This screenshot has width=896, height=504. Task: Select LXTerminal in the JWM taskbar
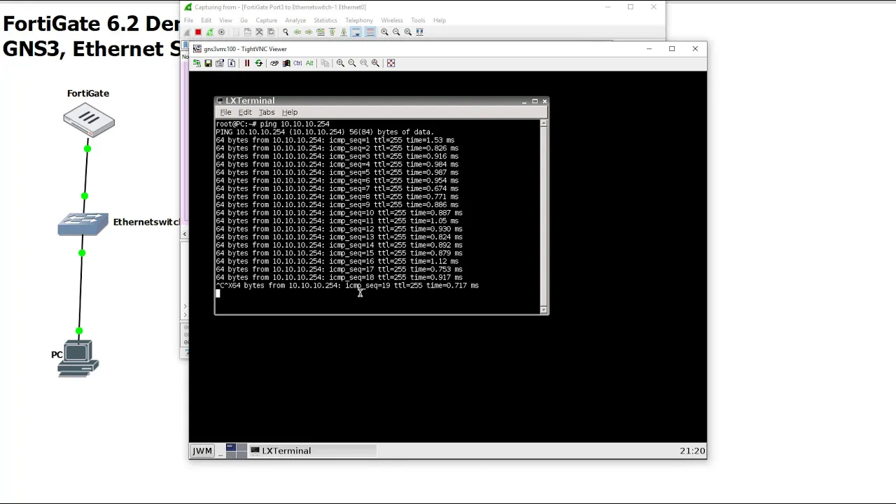tap(312, 451)
